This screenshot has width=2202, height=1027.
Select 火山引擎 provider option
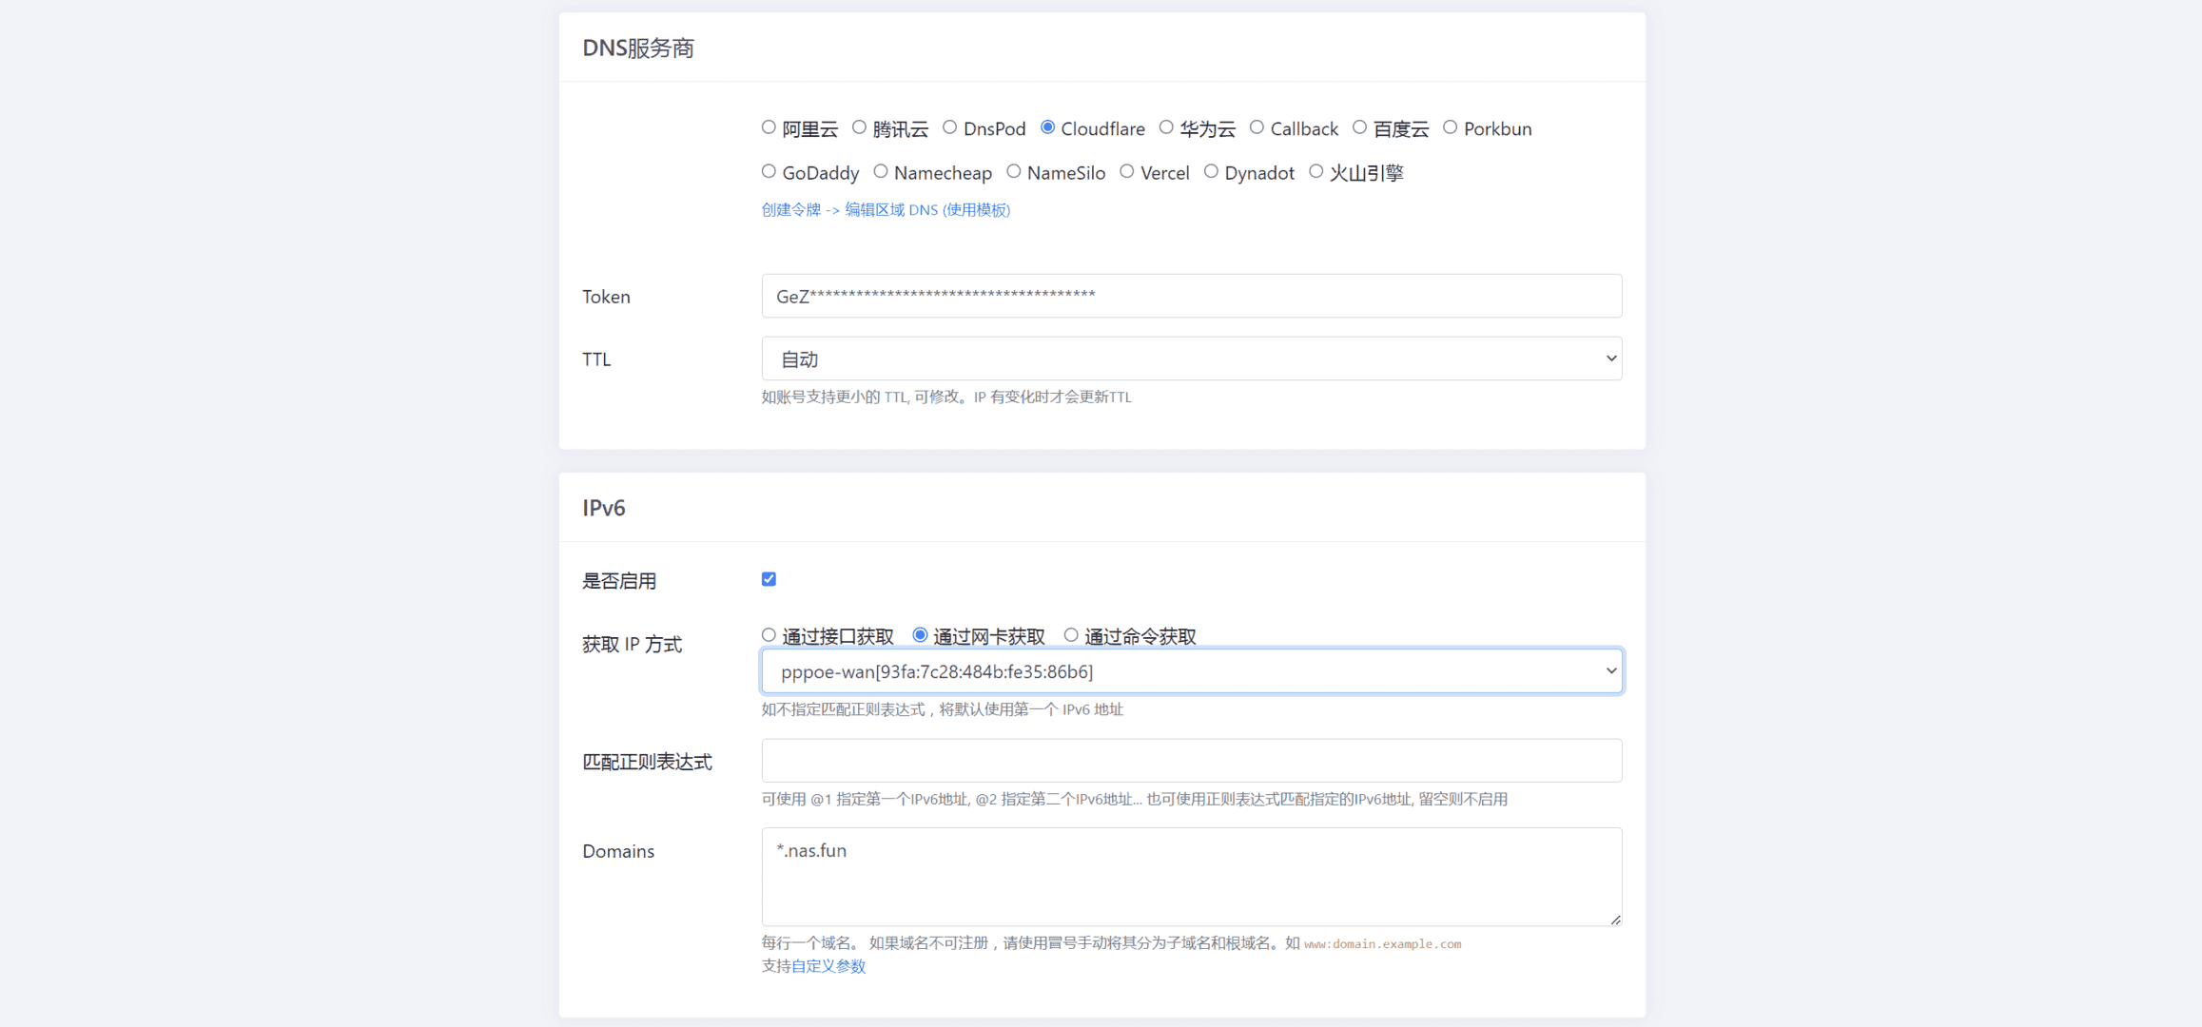click(x=1315, y=171)
